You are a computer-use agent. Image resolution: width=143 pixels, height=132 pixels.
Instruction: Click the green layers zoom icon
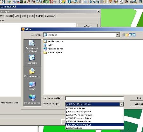click(x=44, y=2)
